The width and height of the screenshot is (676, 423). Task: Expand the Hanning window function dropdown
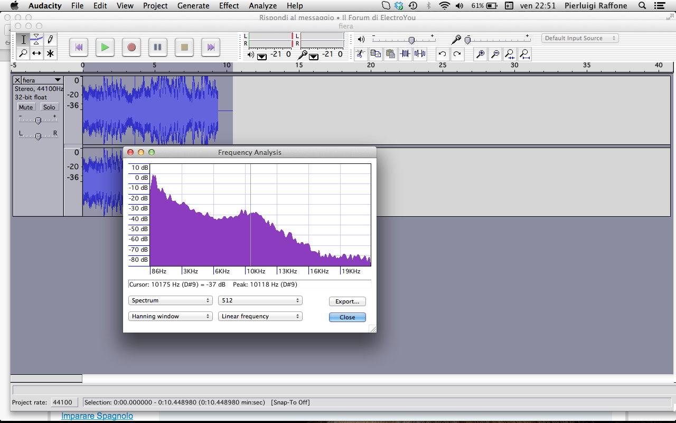point(170,316)
